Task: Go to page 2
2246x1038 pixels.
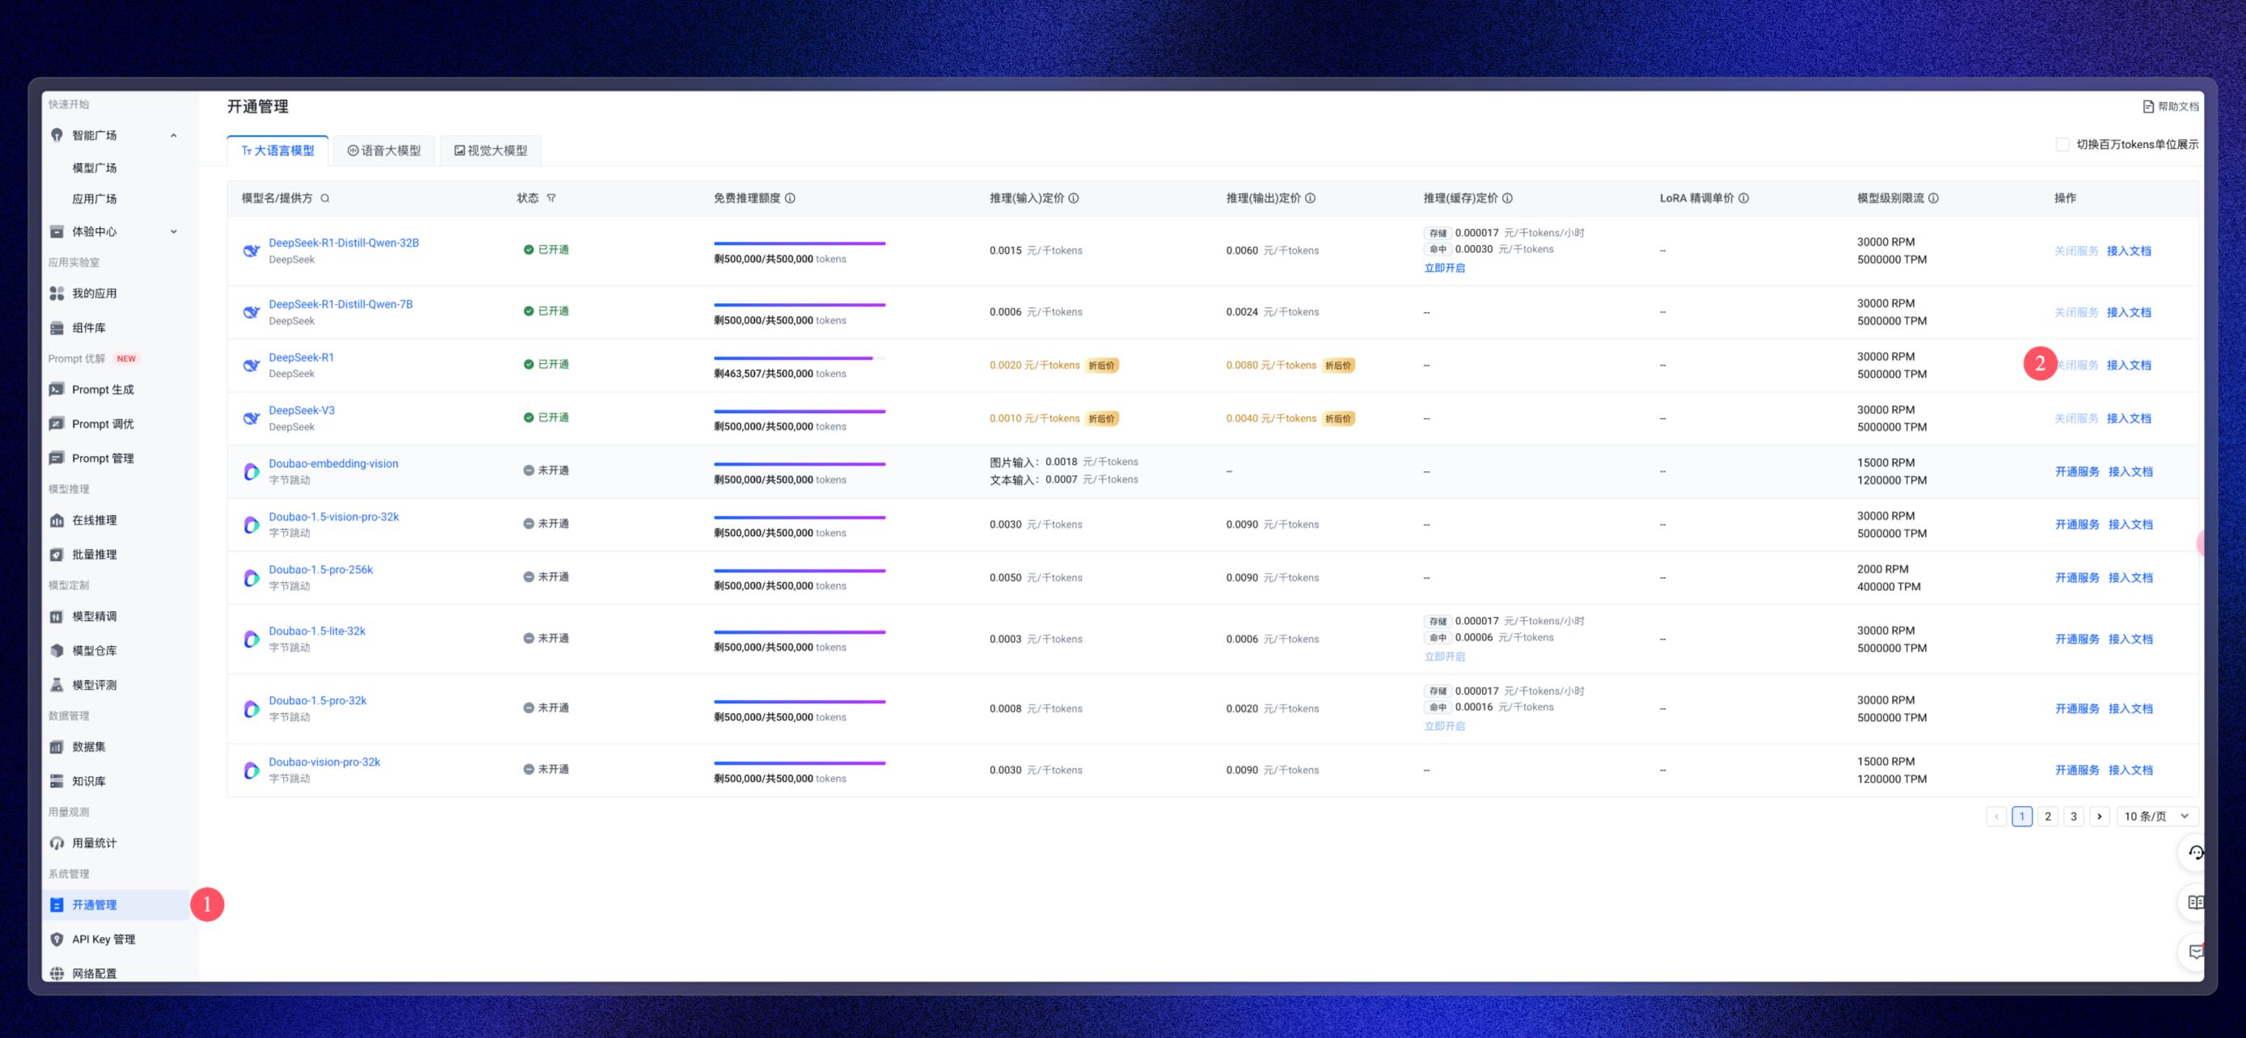Action: pos(2048,816)
